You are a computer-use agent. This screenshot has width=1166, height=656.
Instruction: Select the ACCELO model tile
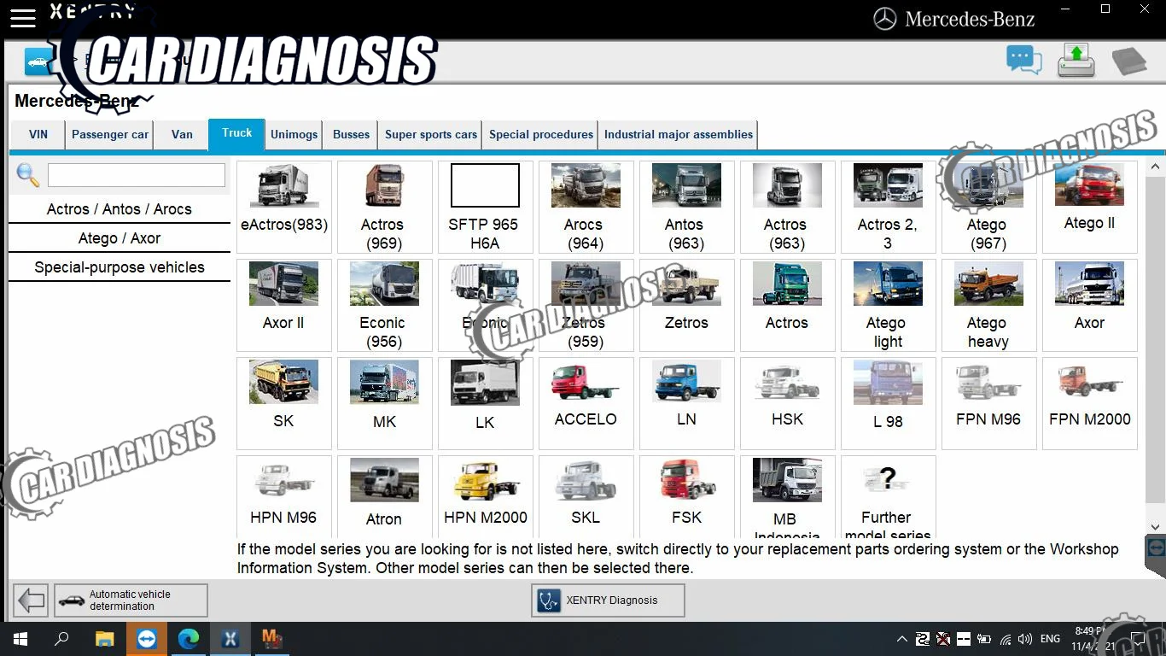(586, 404)
